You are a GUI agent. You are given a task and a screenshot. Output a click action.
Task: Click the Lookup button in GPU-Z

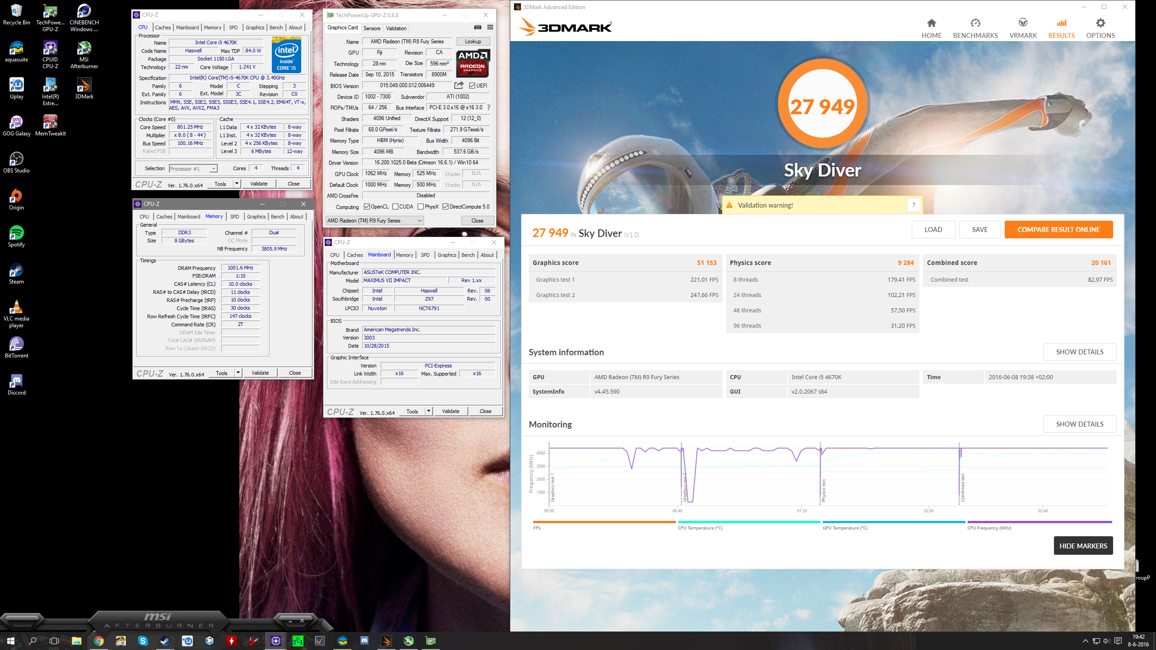(x=473, y=42)
